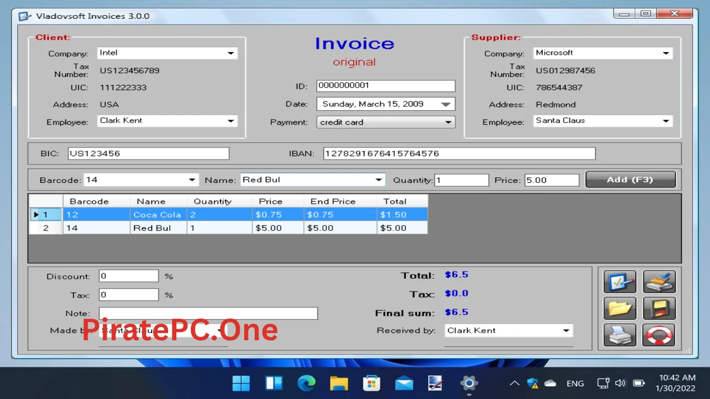Click the Quantity column header
Viewport: 710px width, 399px height.
(x=219, y=201)
